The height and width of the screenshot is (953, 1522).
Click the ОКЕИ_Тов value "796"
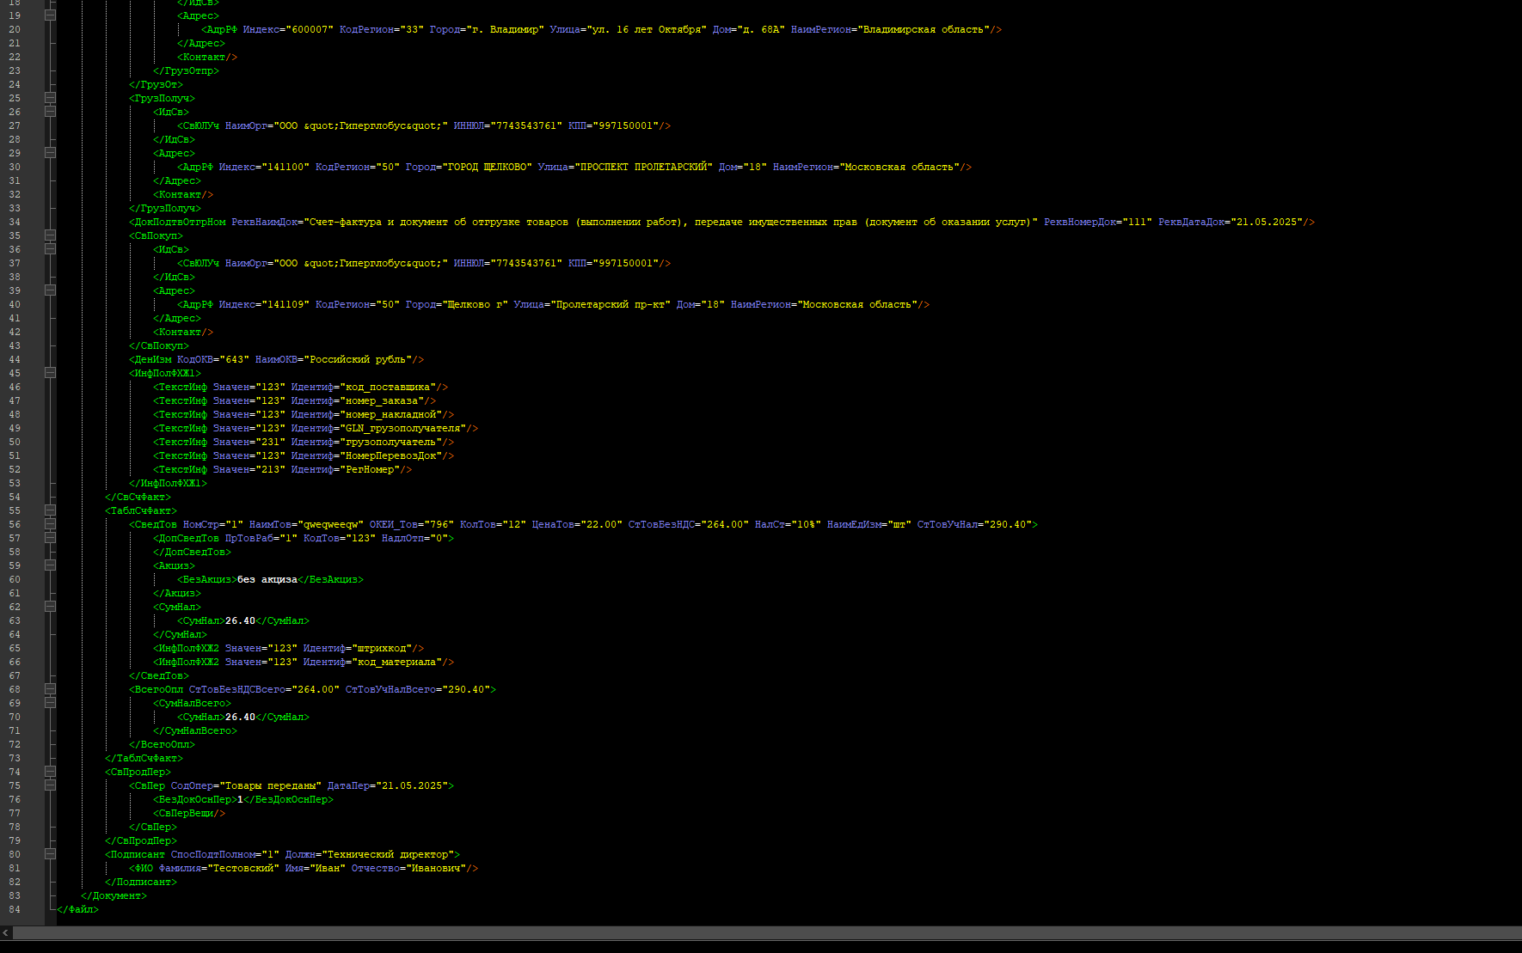pyautogui.click(x=439, y=524)
